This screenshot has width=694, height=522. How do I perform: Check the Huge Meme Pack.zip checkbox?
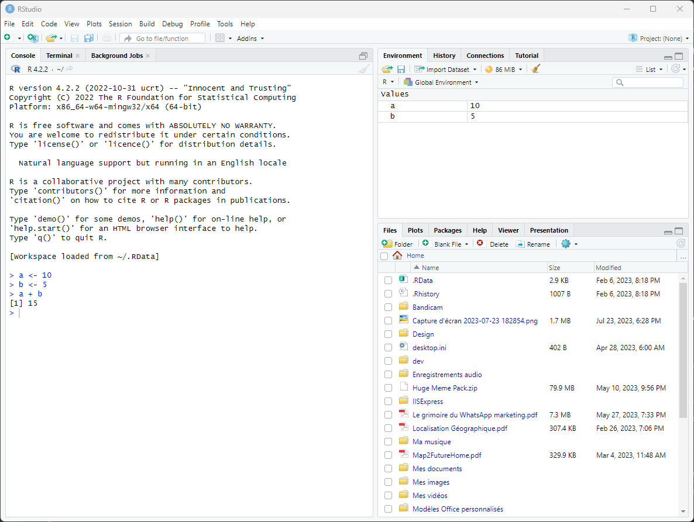(388, 388)
